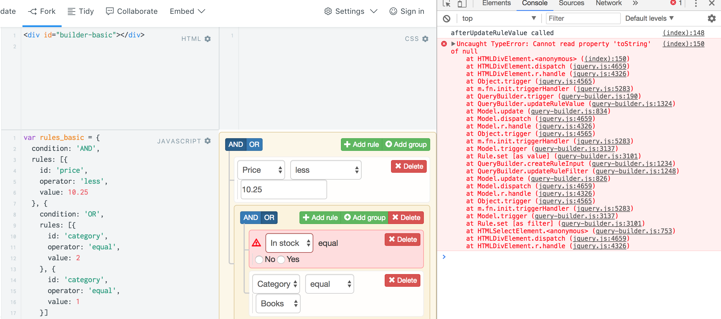Open query-builder.js:190 link
The height and width of the screenshot is (319, 721).
(599, 96)
